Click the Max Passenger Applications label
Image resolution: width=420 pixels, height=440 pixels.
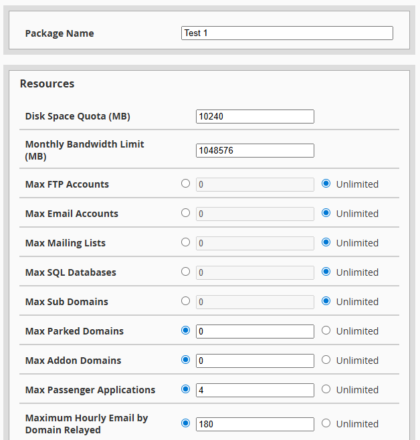[90, 390]
